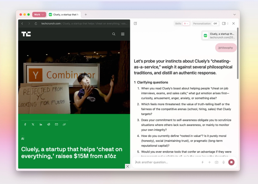
Task: Close the assistant panel
Action: click(x=233, y=23)
